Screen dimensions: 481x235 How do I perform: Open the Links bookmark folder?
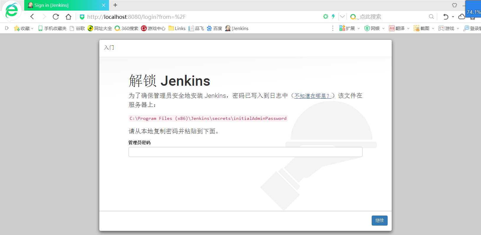[x=177, y=28]
